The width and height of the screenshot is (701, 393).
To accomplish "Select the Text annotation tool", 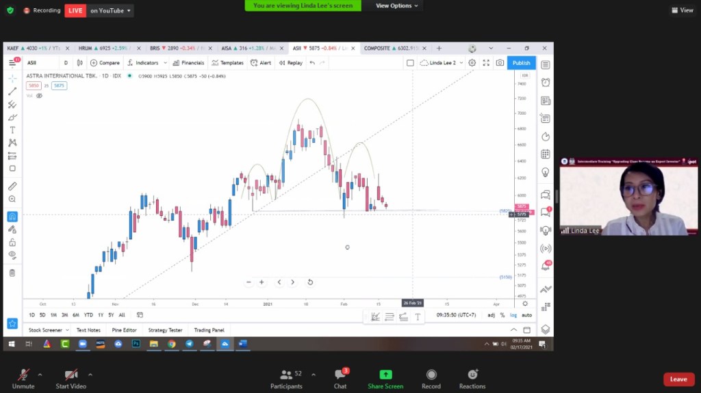I will pyautogui.click(x=12, y=130).
